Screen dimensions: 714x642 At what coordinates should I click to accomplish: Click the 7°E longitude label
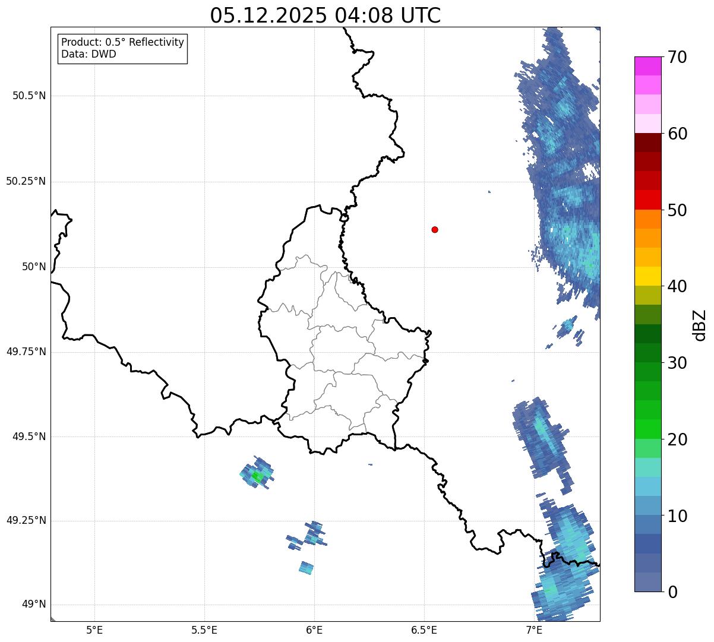click(534, 630)
